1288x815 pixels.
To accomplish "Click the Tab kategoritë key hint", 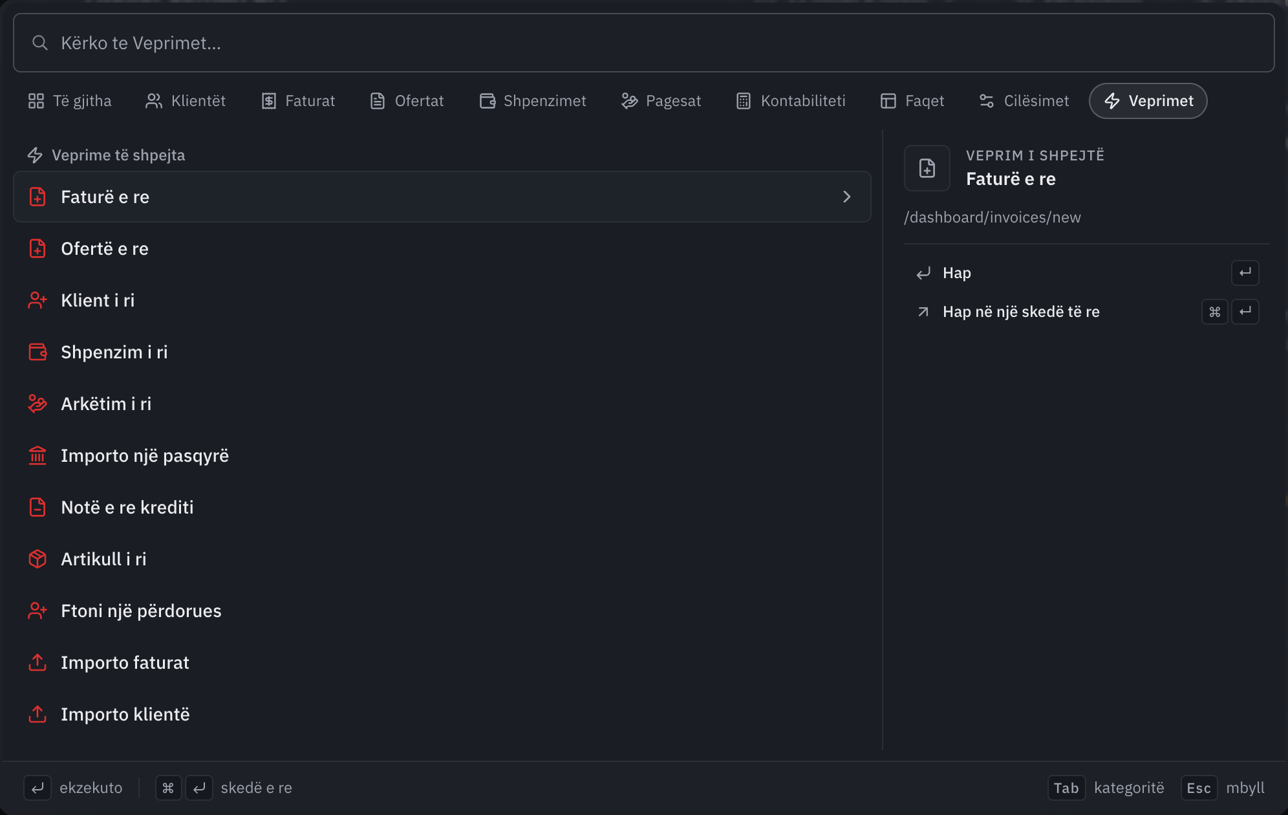I will point(1106,788).
